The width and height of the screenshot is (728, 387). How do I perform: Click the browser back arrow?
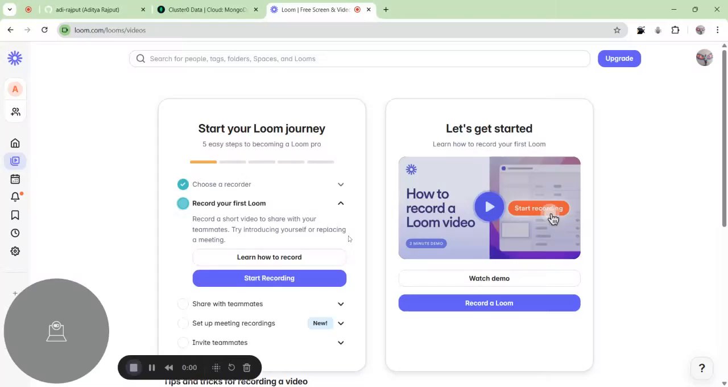coord(11,30)
